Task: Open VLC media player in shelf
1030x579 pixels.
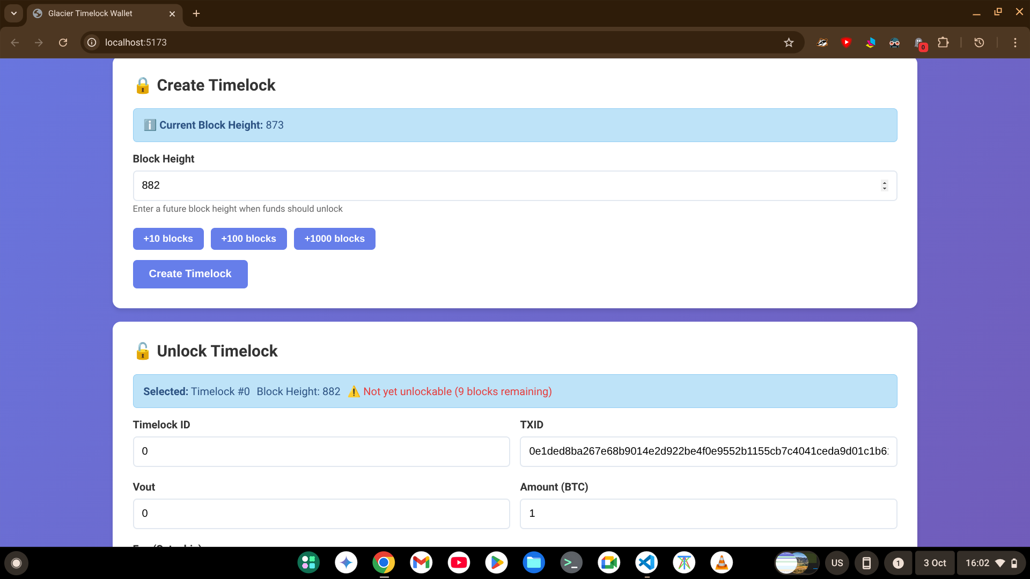Action: point(722,562)
